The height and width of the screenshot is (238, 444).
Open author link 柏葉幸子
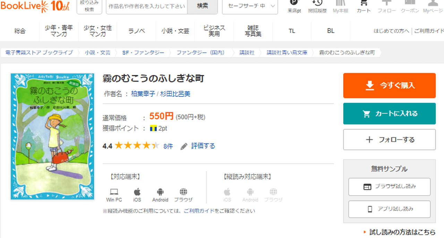pos(143,94)
